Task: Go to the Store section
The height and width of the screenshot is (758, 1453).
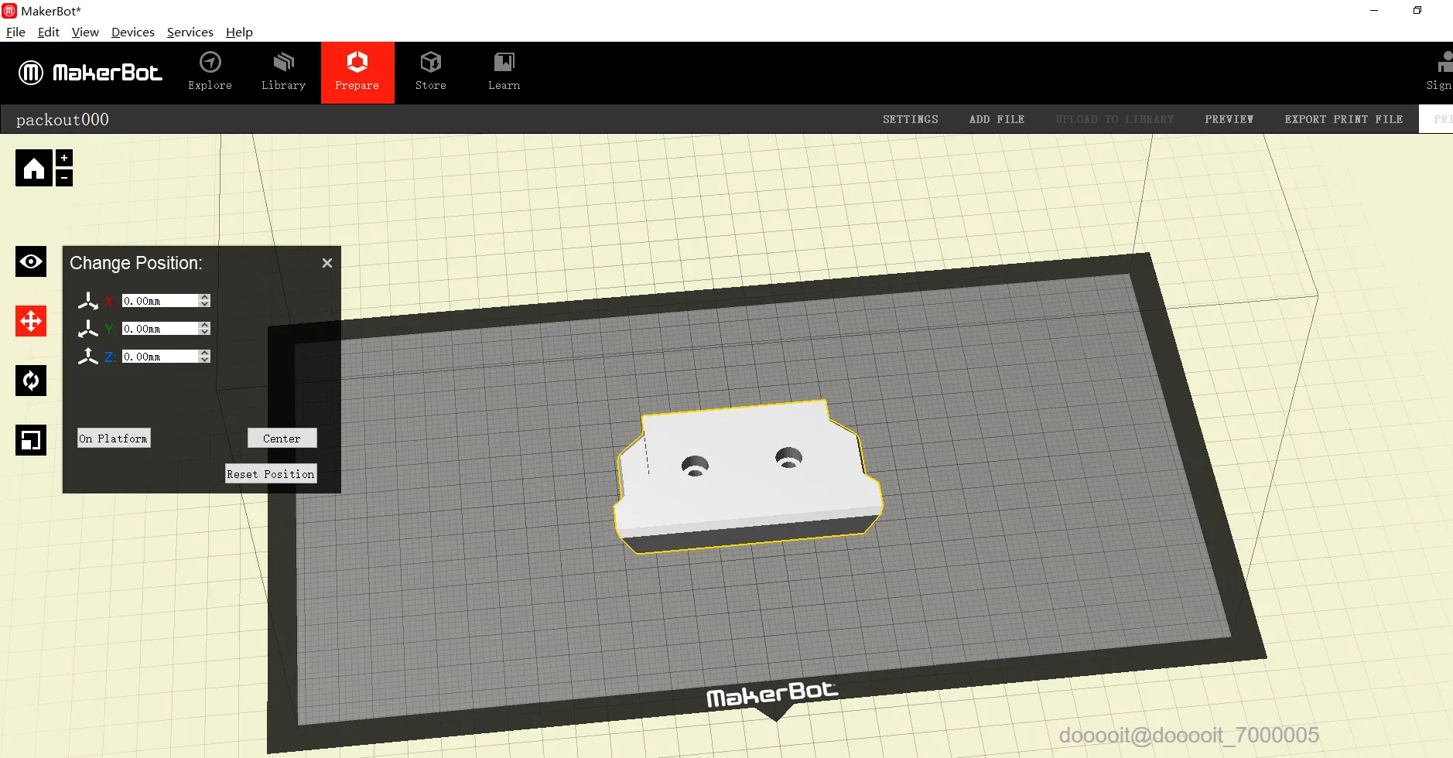Action: (x=430, y=72)
